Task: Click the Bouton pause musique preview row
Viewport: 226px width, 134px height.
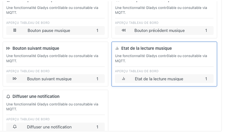Action: coord(55,30)
